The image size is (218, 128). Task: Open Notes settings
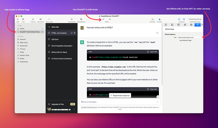pos(22,58)
